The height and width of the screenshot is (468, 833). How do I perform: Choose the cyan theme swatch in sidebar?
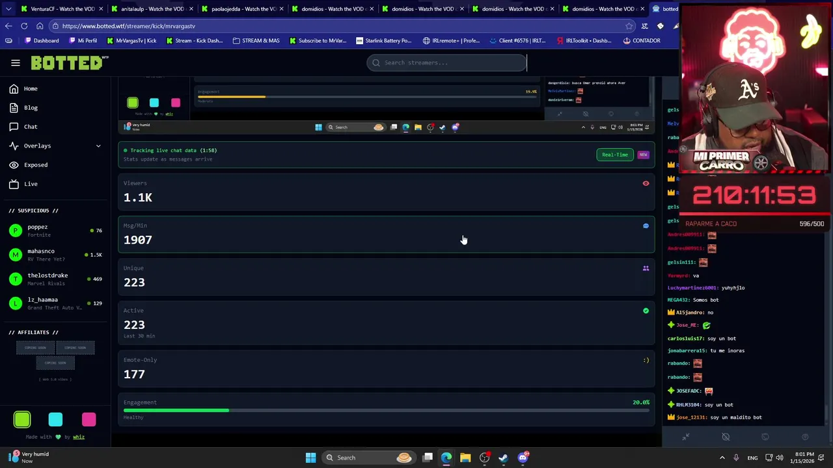[x=55, y=420]
